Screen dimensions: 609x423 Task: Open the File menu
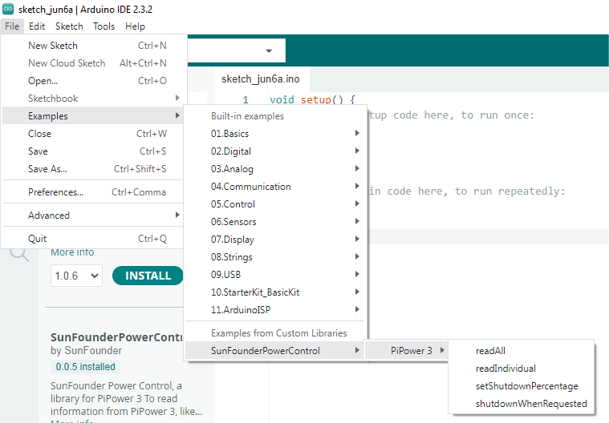point(12,26)
